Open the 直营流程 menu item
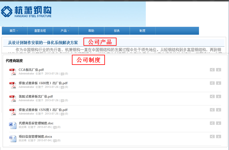Screen dimensions: 229x150 pos(40,31)
